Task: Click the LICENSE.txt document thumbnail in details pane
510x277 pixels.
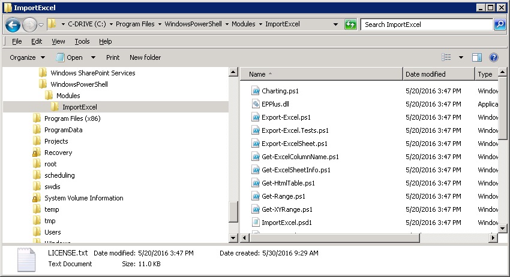Action: pyautogui.click(x=26, y=260)
